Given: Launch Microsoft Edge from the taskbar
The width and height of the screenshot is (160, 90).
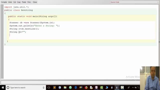Looking at the screenshot, I should tap(75, 87).
